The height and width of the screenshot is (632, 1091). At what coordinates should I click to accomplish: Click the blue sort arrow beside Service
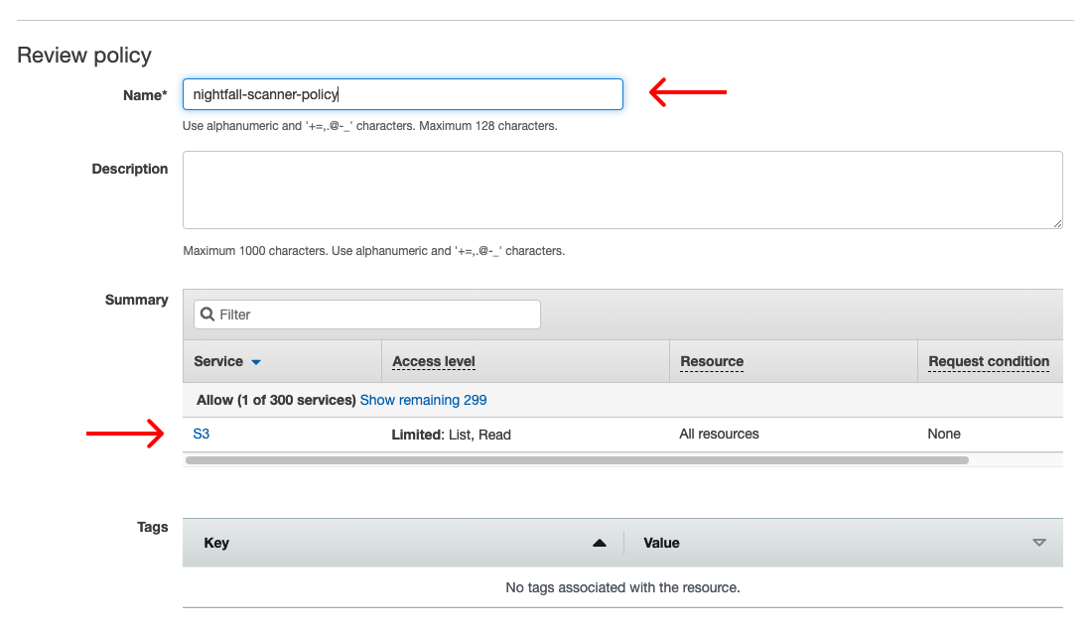coord(256,362)
